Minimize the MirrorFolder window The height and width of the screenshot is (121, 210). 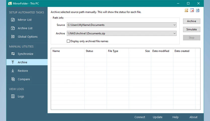point(178,3)
